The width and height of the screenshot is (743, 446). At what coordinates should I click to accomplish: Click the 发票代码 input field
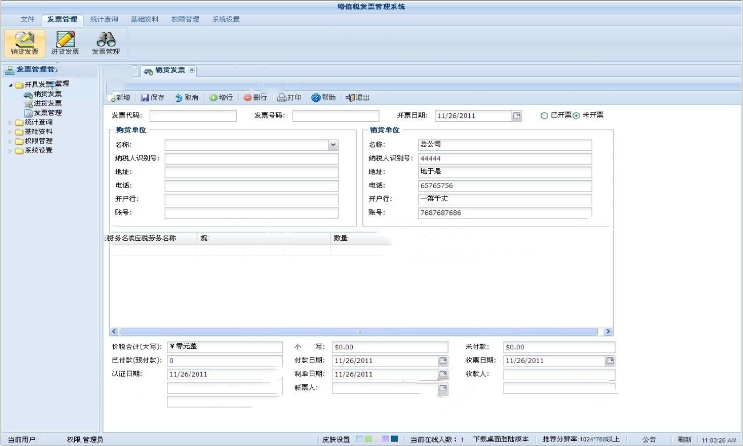193,116
